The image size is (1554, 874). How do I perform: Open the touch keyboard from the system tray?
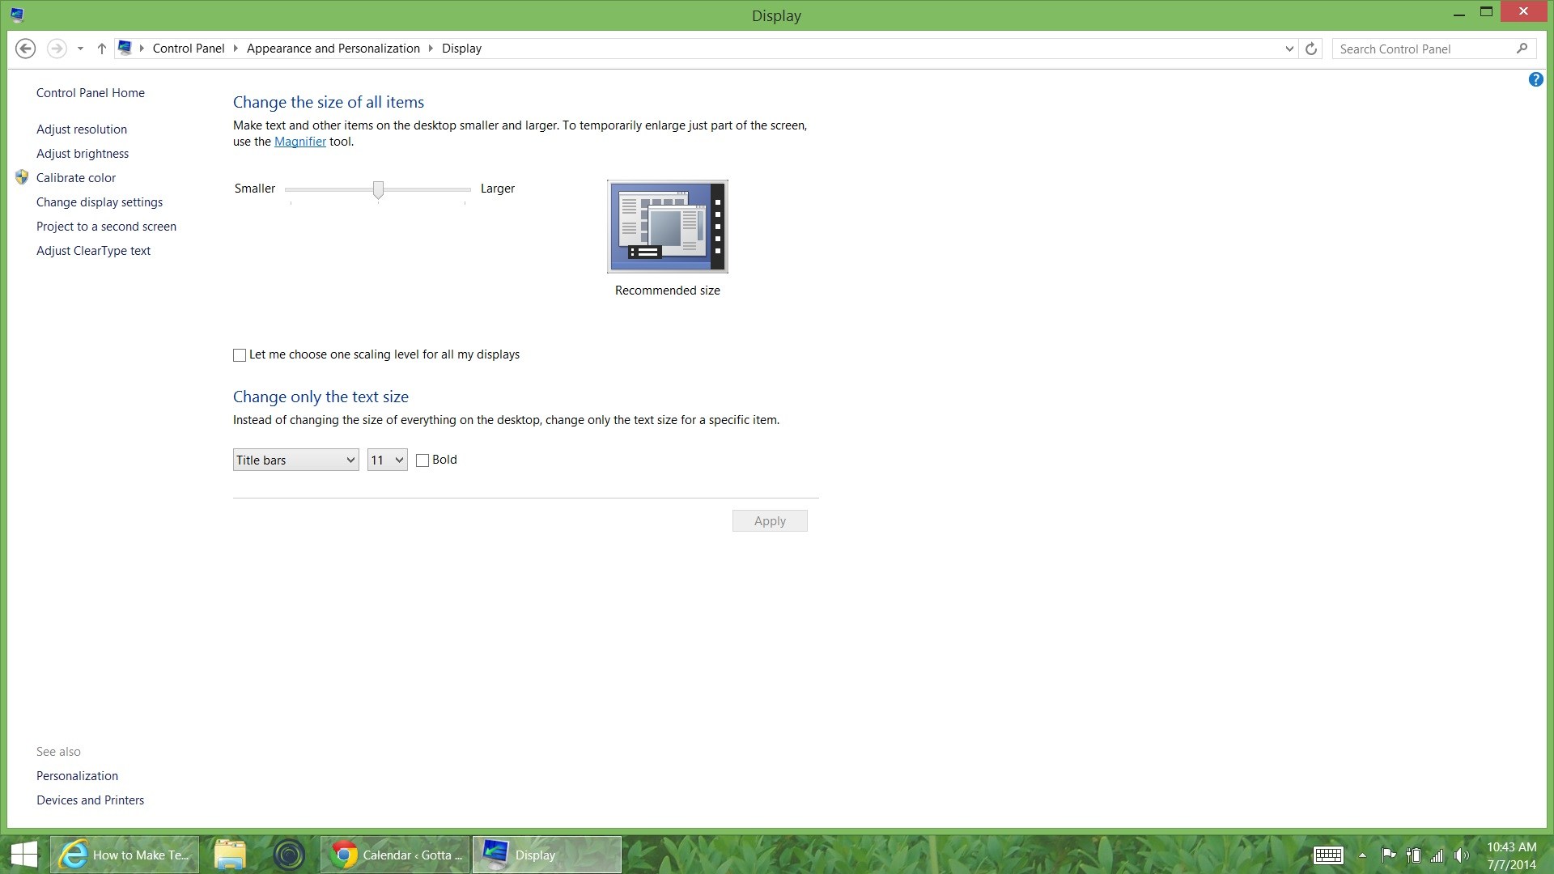point(1327,855)
